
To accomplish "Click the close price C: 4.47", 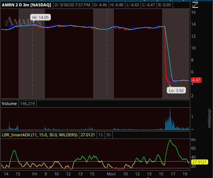I will (148, 5).
